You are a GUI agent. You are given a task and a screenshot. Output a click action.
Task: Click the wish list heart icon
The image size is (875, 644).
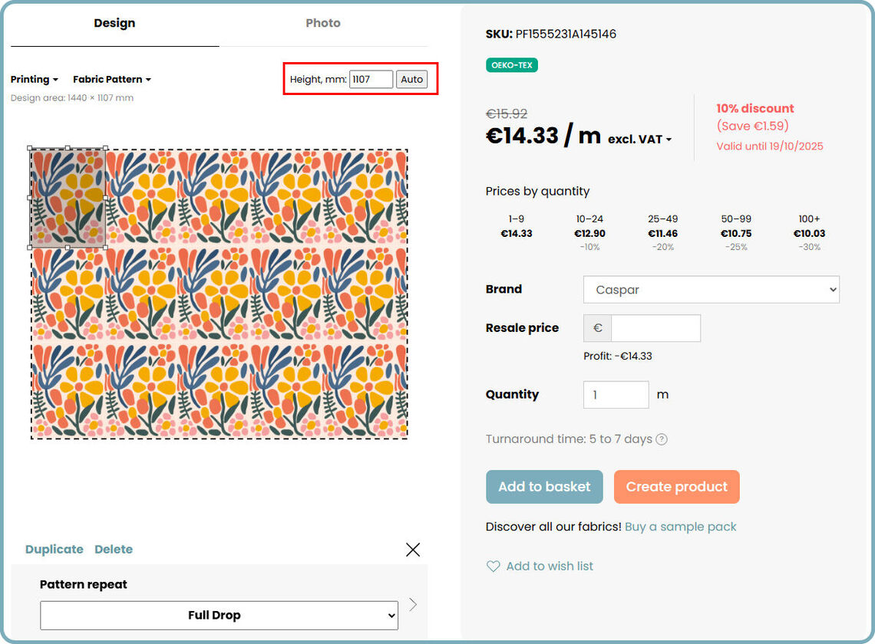click(493, 567)
